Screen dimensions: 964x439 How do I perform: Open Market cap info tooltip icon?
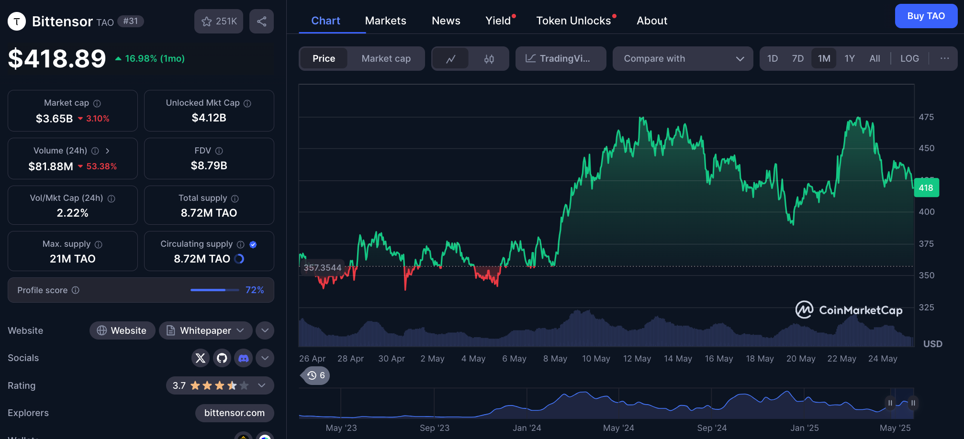click(x=97, y=103)
